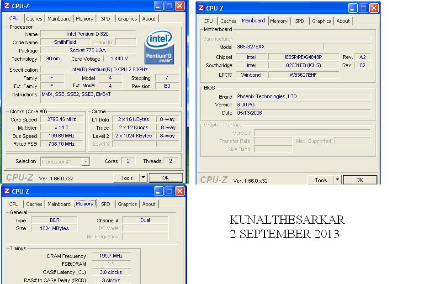Minimize the Memory CPU-Z window

(159, 191)
